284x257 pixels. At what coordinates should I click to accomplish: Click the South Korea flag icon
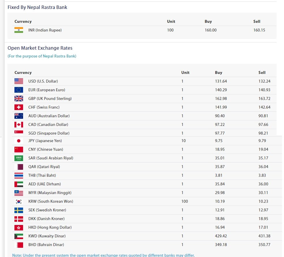(x=19, y=201)
